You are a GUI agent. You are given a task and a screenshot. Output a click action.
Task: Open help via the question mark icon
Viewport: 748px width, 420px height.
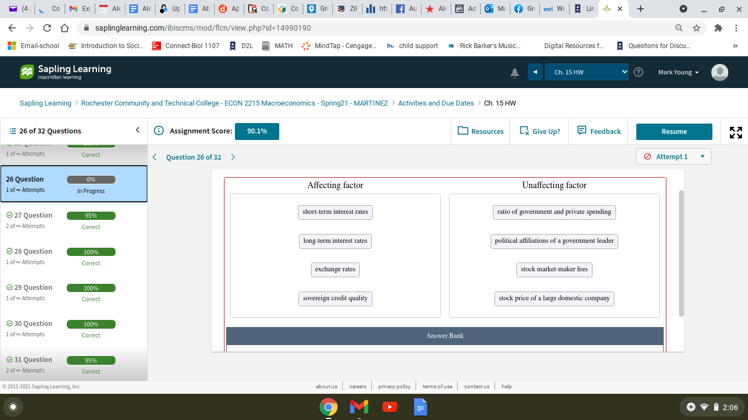click(638, 72)
